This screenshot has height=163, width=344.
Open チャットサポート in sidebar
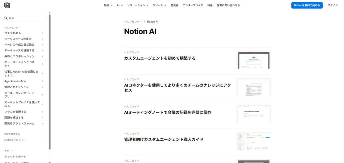click(15, 157)
